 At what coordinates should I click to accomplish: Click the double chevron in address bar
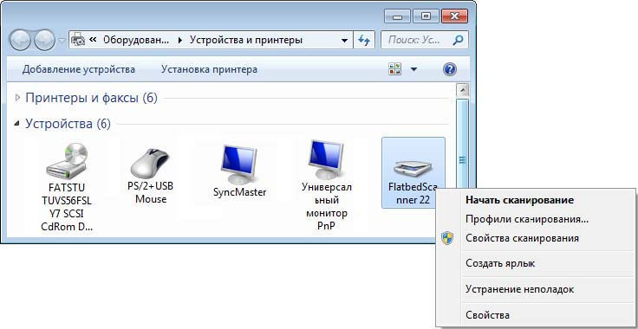pyautogui.click(x=93, y=40)
